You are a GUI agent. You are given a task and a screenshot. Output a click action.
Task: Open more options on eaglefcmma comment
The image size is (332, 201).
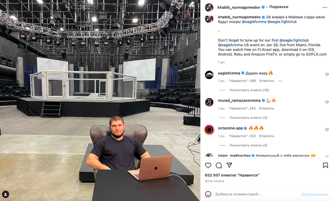(280, 81)
